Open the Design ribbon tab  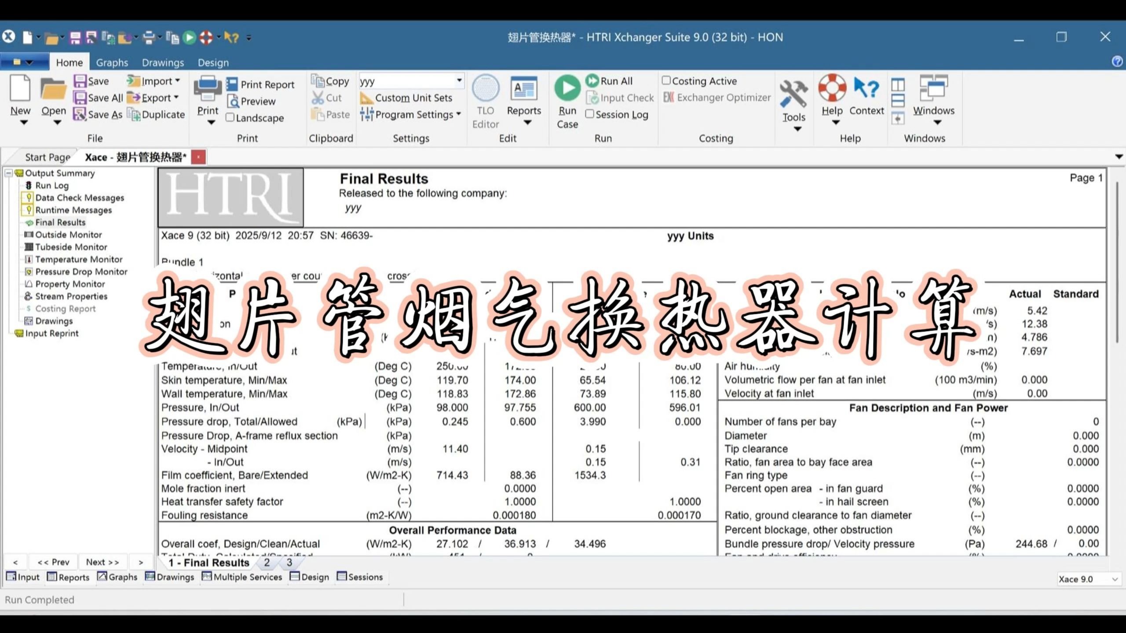click(x=213, y=62)
